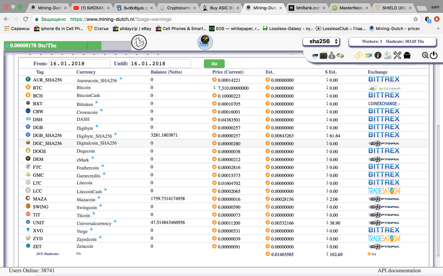Click the power logout icon
This screenshot has height=276, width=443.
coord(433,56)
